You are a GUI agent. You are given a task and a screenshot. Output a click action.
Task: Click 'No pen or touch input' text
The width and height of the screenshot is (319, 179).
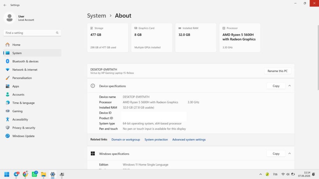click(x=137, y=129)
